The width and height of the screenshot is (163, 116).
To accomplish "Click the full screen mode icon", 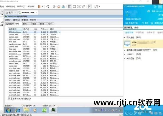I will 79,6.
